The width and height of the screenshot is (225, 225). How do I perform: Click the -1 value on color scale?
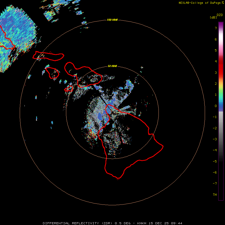click(215, 117)
